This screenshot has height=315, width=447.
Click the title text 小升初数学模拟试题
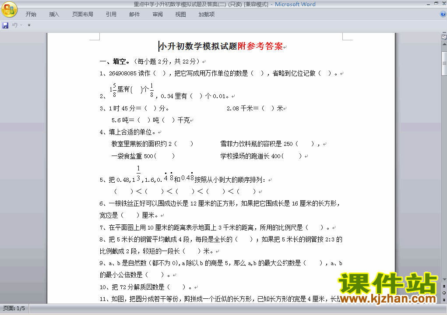click(198, 46)
